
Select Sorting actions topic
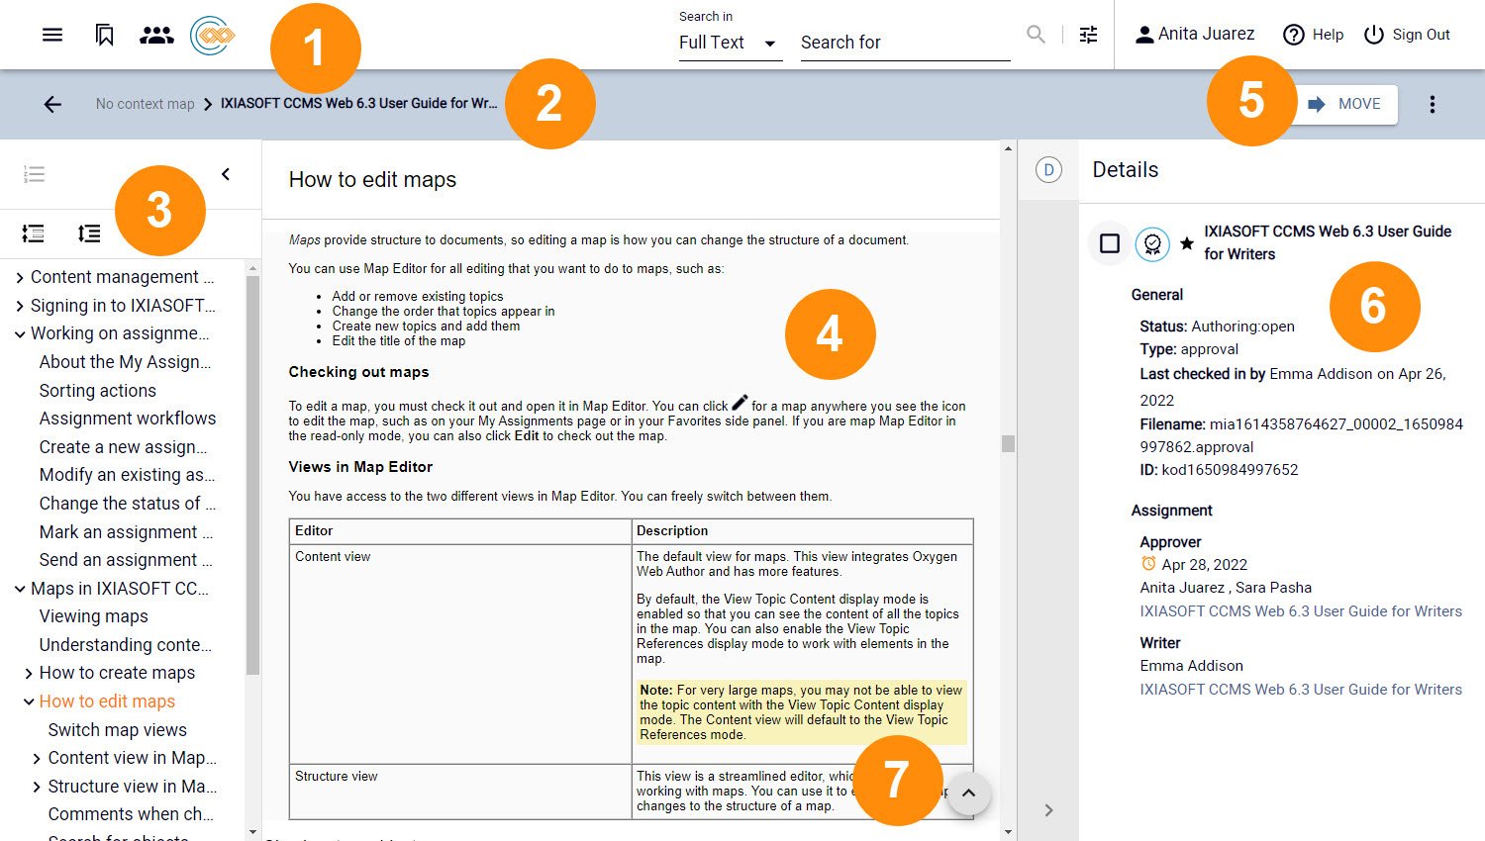98,391
